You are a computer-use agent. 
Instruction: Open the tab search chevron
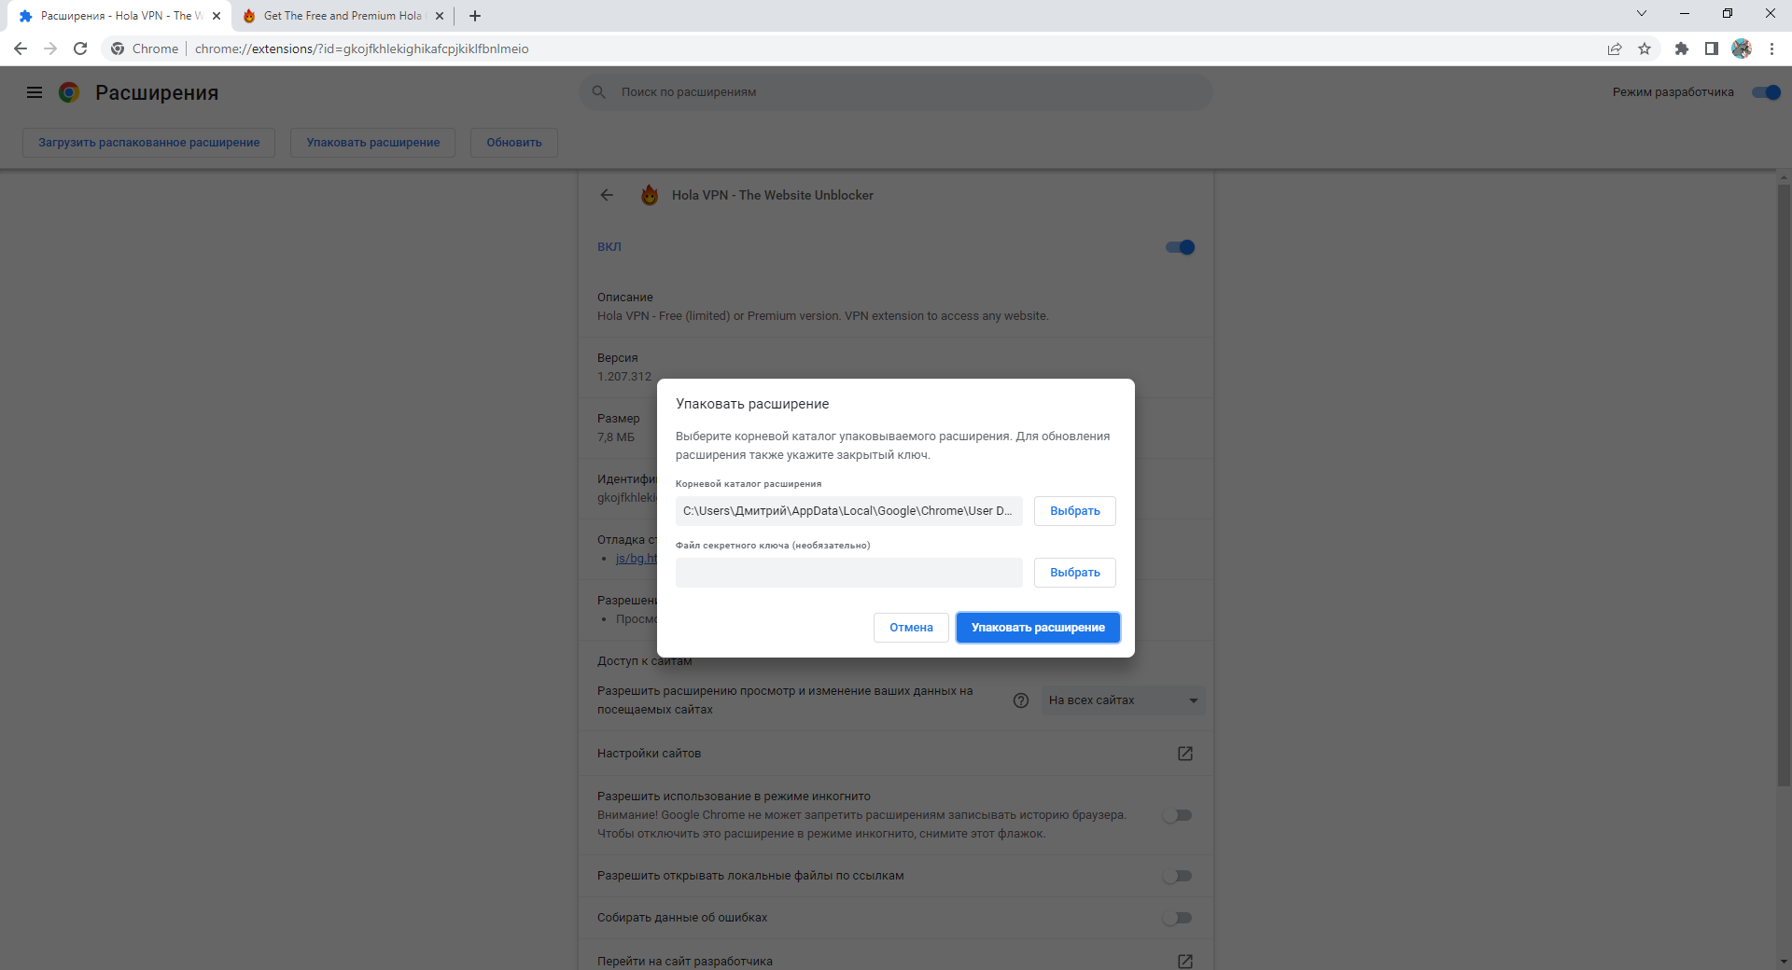tap(1642, 14)
